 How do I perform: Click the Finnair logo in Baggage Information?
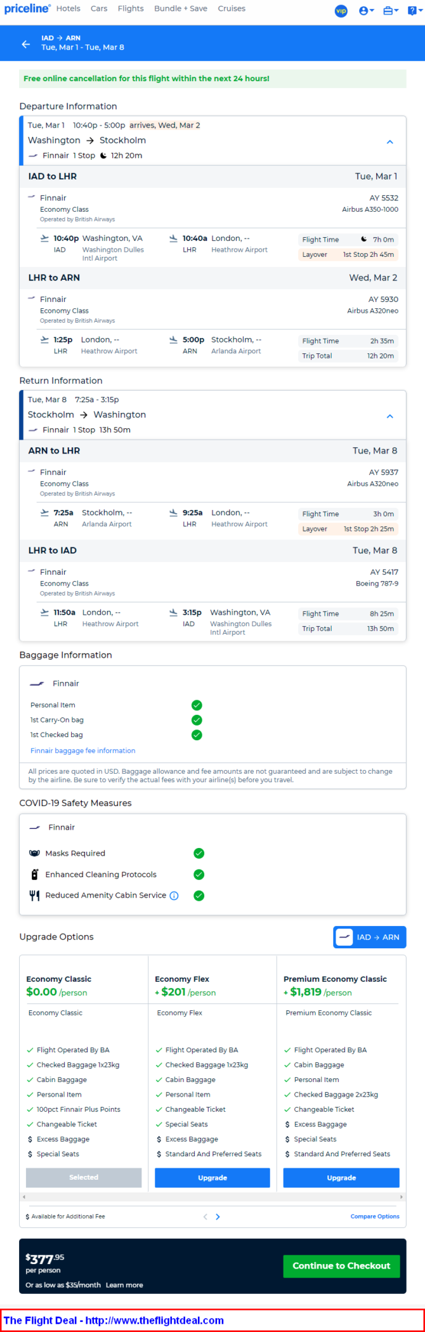coord(37,684)
